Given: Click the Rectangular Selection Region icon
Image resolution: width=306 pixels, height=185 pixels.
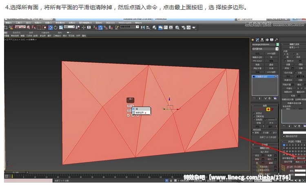Looking at the screenshot, I should pyautogui.click(x=39, y=27).
